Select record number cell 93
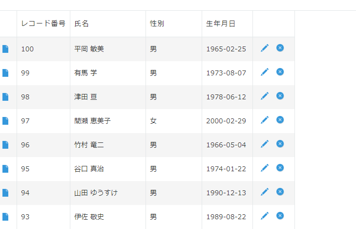Viewport: 356px width, 229px height. tap(43, 217)
